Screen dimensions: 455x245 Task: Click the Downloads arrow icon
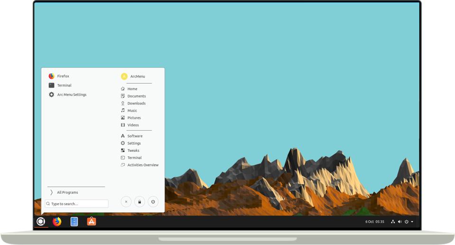[x=123, y=104]
